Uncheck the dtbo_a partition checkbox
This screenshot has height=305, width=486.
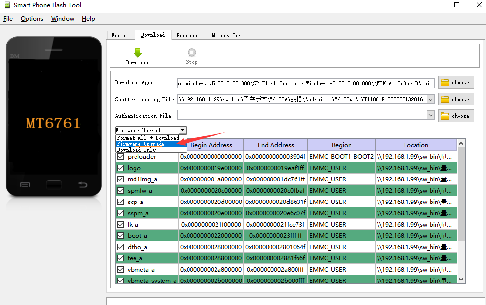[x=121, y=247]
